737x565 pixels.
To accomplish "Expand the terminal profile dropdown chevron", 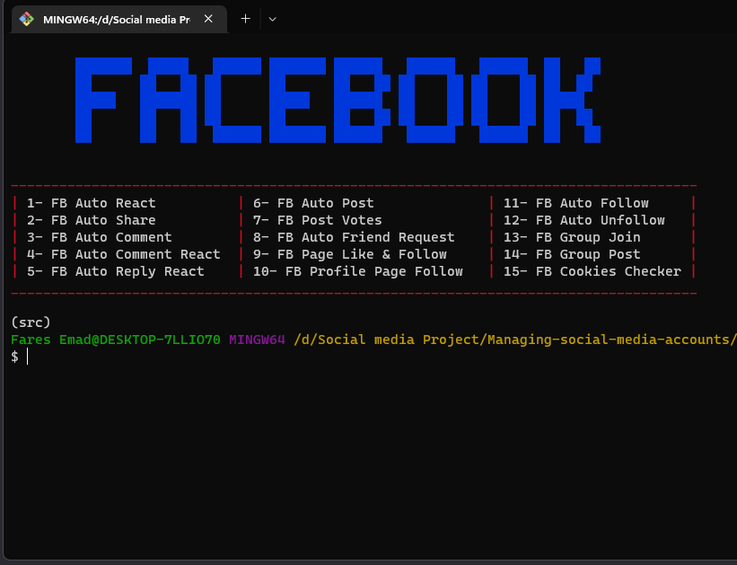I will [x=272, y=19].
